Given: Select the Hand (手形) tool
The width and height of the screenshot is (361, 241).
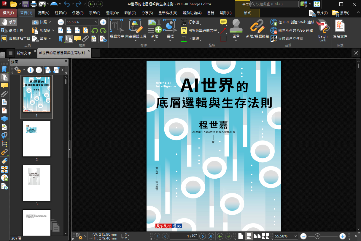Looking at the screenshot, I should tap(9, 22).
